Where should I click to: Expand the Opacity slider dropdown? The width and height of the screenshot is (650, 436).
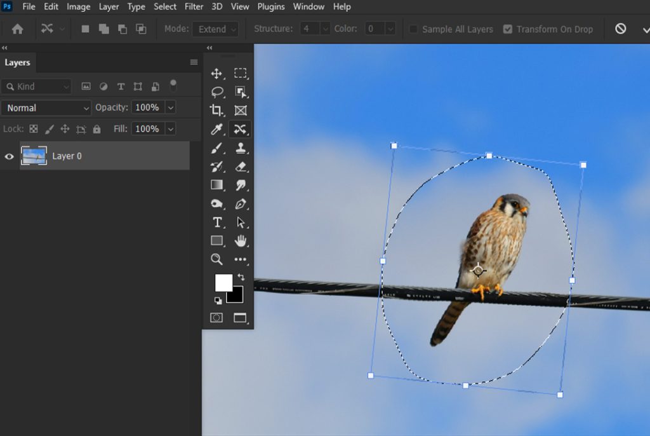pyautogui.click(x=171, y=107)
